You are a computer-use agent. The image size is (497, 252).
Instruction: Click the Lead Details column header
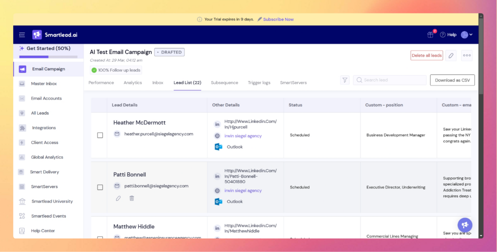[x=157, y=105]
